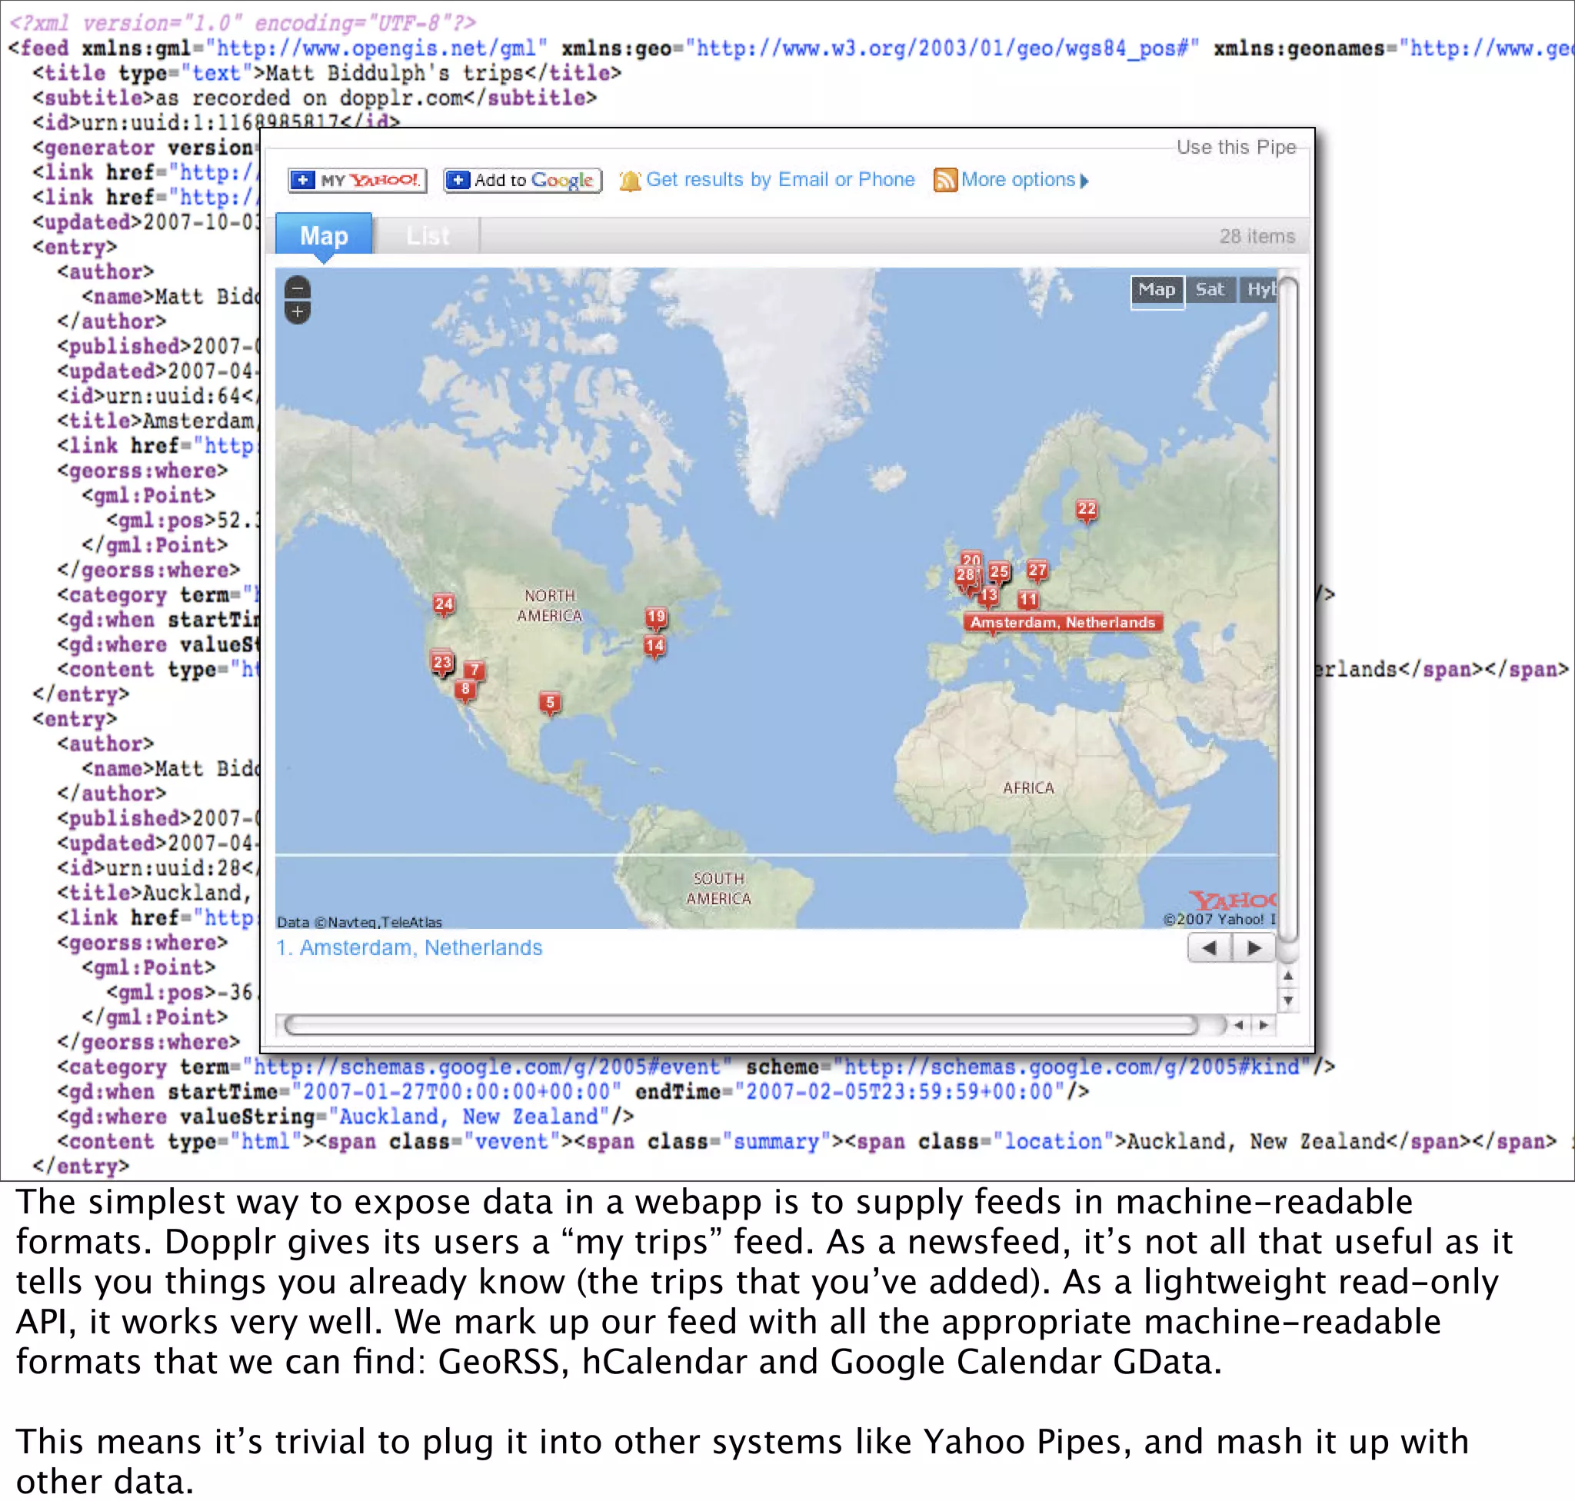Click map marker number 22

click(x=1086, y=509)
